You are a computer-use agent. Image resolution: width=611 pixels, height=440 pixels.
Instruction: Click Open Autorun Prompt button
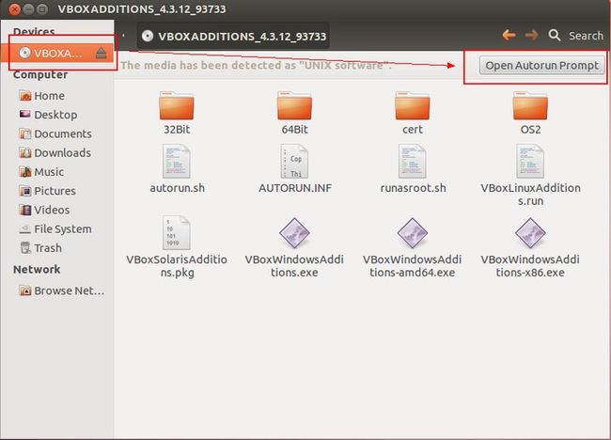click(x=541, y=66)
